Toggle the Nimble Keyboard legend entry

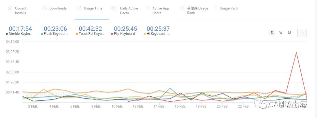click(x=21, y=34)
